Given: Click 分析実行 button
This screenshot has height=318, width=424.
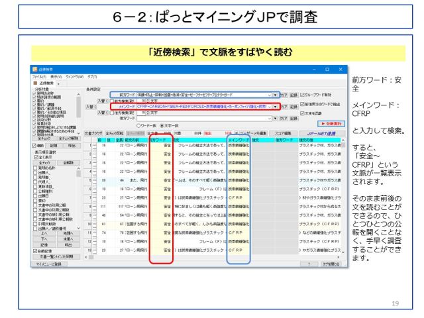Looking at the screenshot, I should coord(331,124).
